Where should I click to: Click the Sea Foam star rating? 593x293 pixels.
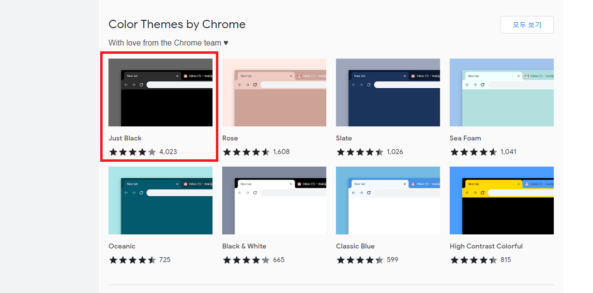click(474, 152)
